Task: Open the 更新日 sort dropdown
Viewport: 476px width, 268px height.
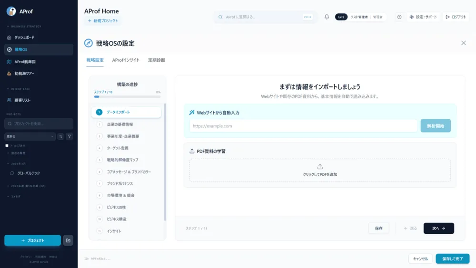Action: pyautogui.click(x=30, y=136)
